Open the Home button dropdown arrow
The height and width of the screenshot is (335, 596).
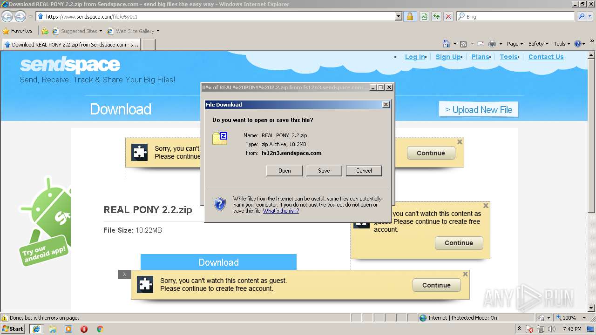coord(455,44)
